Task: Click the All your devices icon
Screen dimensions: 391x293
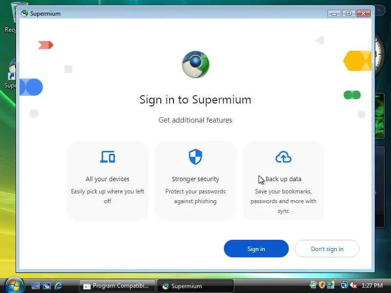Action: (108, 157)
